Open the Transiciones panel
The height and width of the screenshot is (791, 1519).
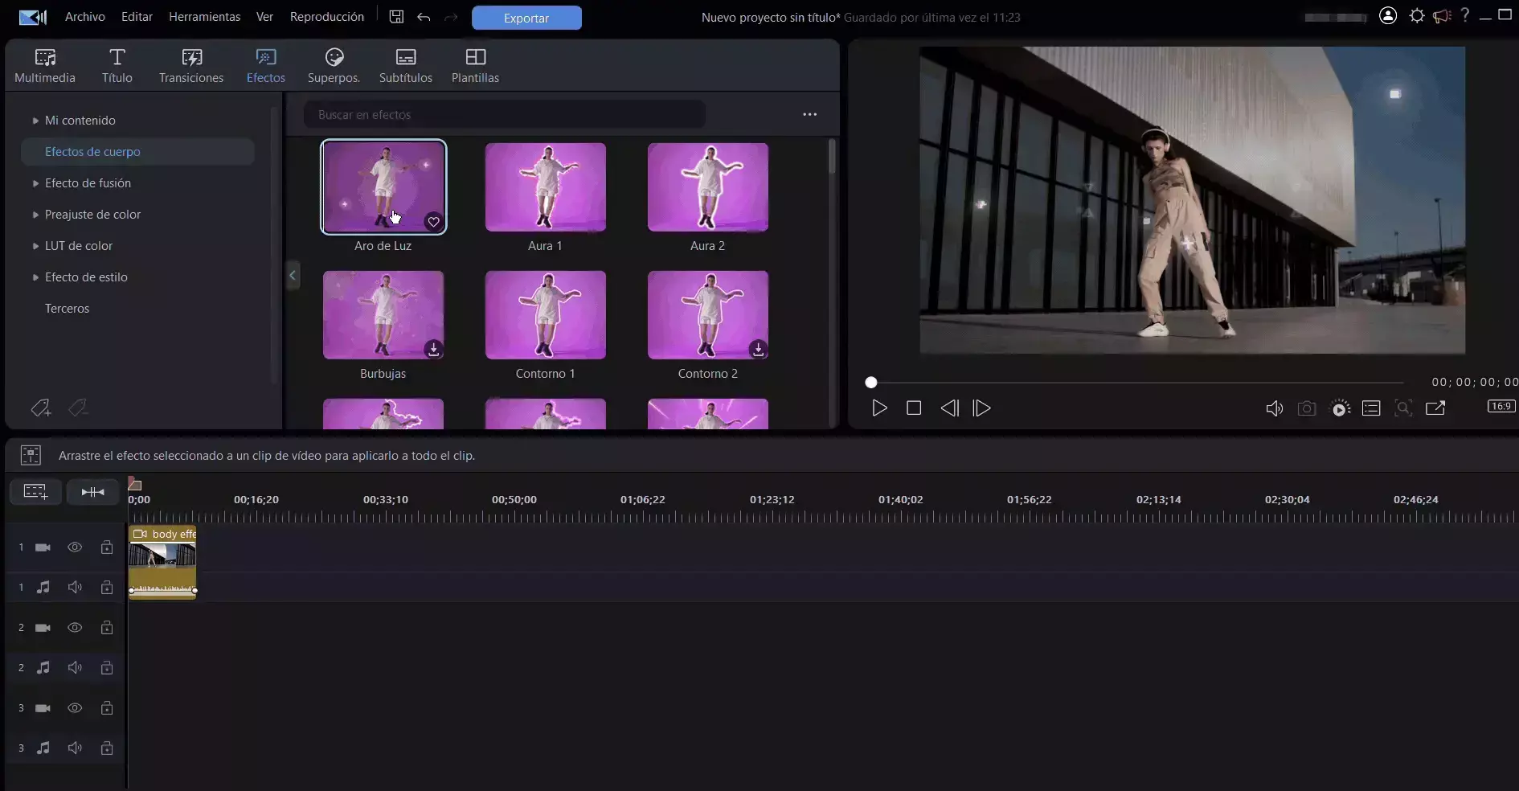191,64
